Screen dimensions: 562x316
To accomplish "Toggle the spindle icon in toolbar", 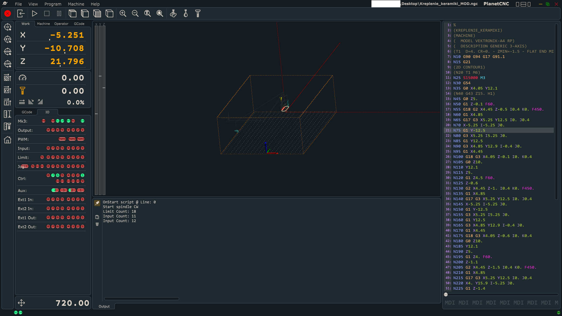I will coord(173,13).
